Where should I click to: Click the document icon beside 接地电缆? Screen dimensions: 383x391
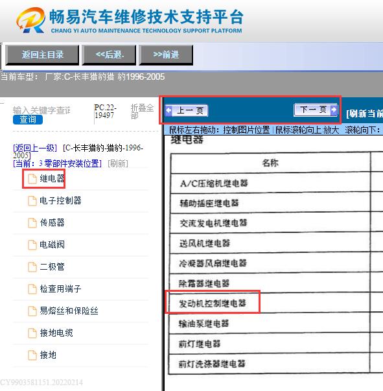tap(32, 333)
